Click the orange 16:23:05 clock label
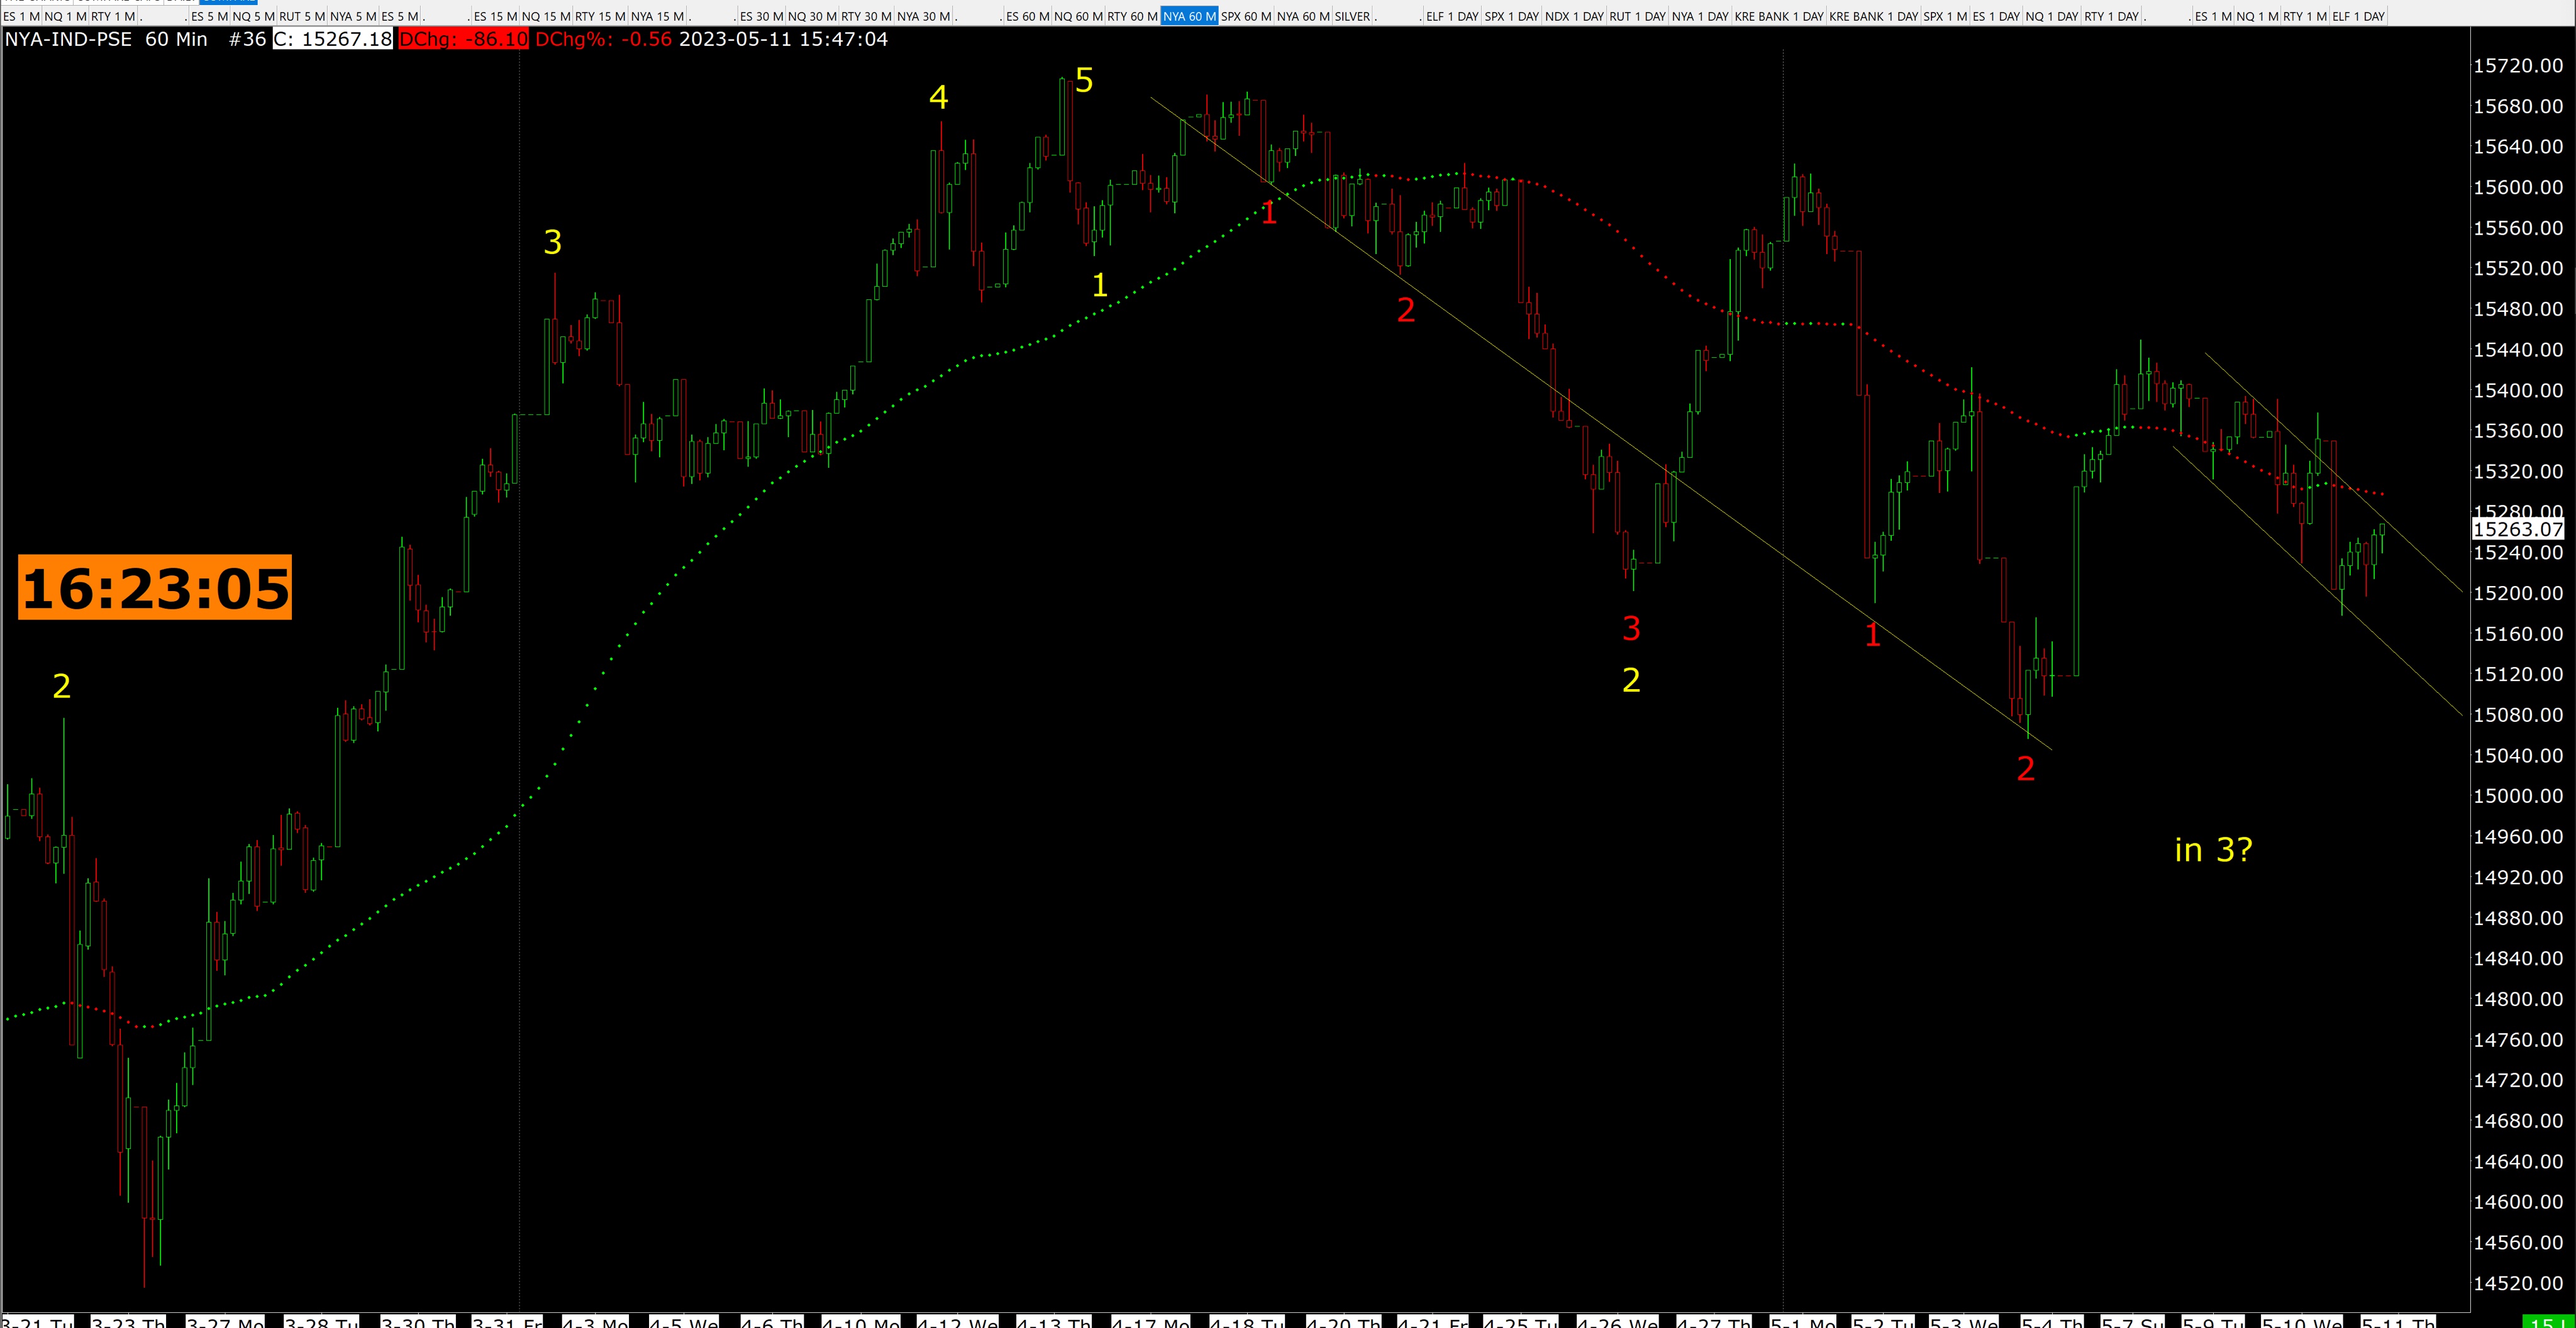 coord(155,588)
